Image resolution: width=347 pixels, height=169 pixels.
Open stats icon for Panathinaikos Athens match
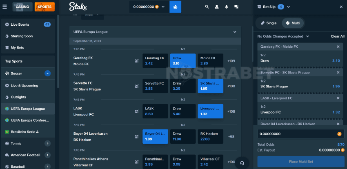point(136,162)
